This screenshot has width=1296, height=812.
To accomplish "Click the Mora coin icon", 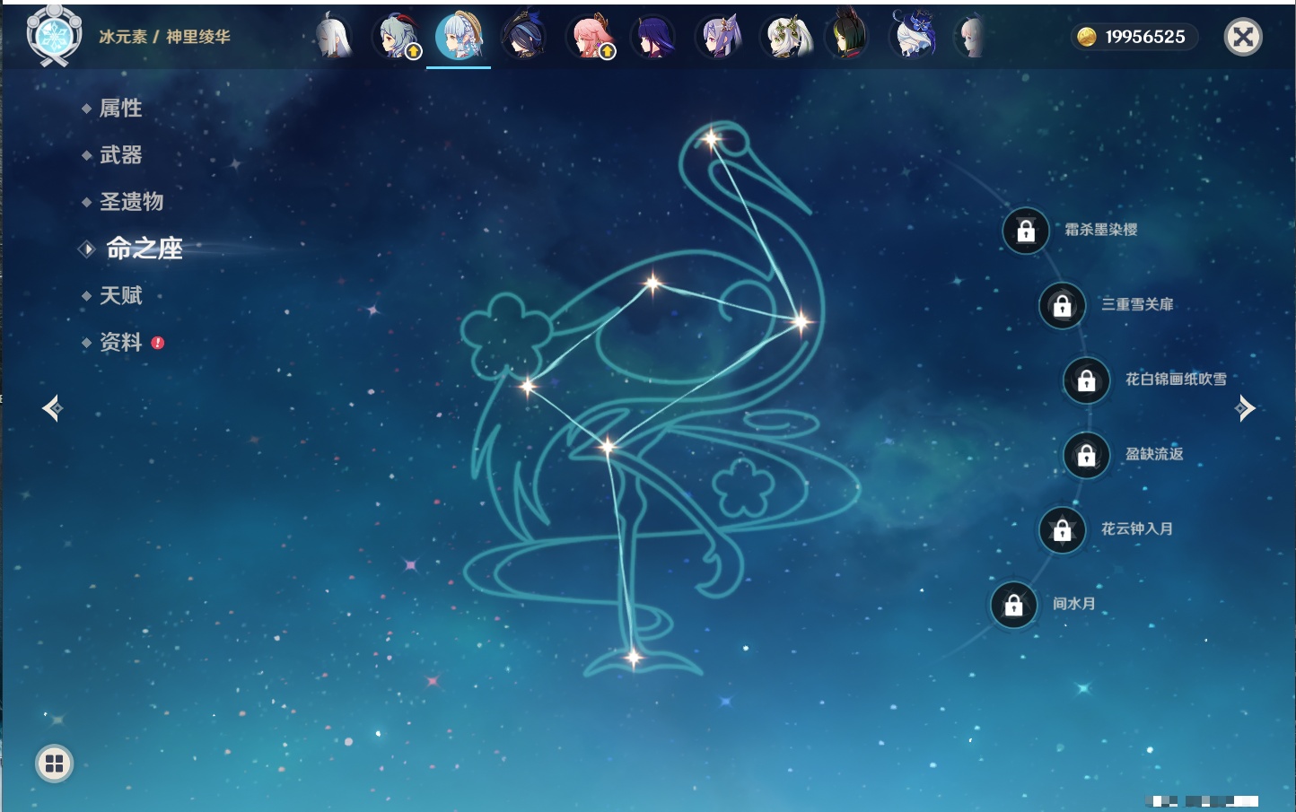I will 1087,37.
